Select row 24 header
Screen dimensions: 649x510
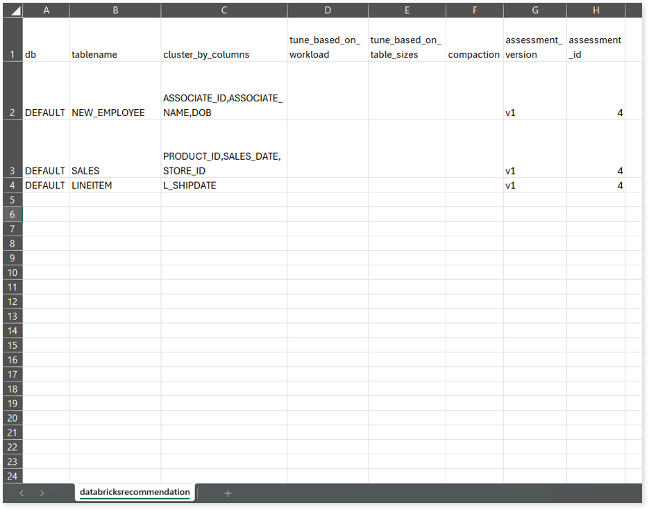12,476
